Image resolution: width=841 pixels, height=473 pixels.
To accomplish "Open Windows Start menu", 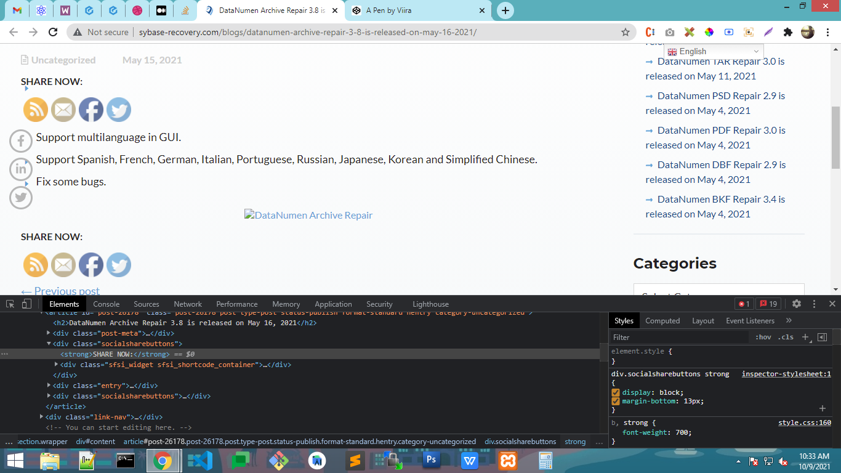I will pos(15,460).
